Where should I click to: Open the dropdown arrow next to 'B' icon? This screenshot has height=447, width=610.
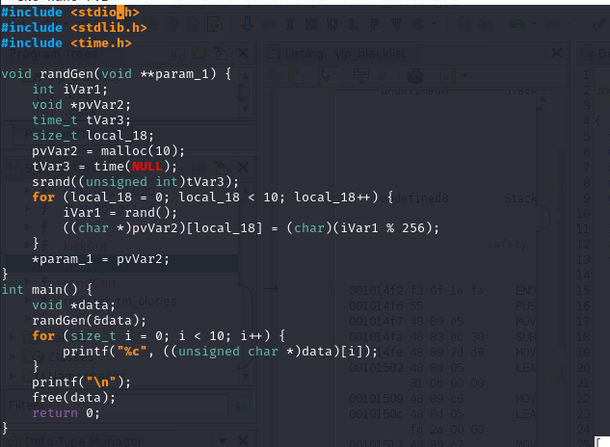(x=435, y=24)
